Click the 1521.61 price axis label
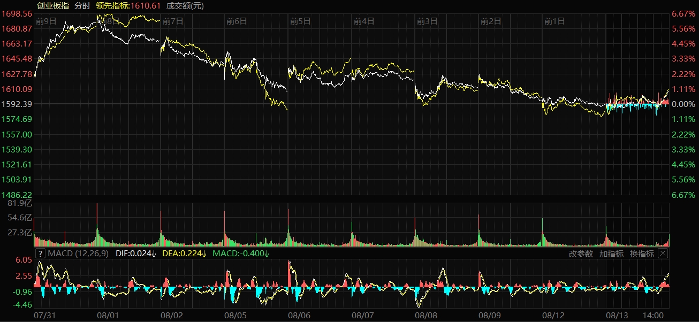Viewport: 699px width, 322px height. coord(17,165)
